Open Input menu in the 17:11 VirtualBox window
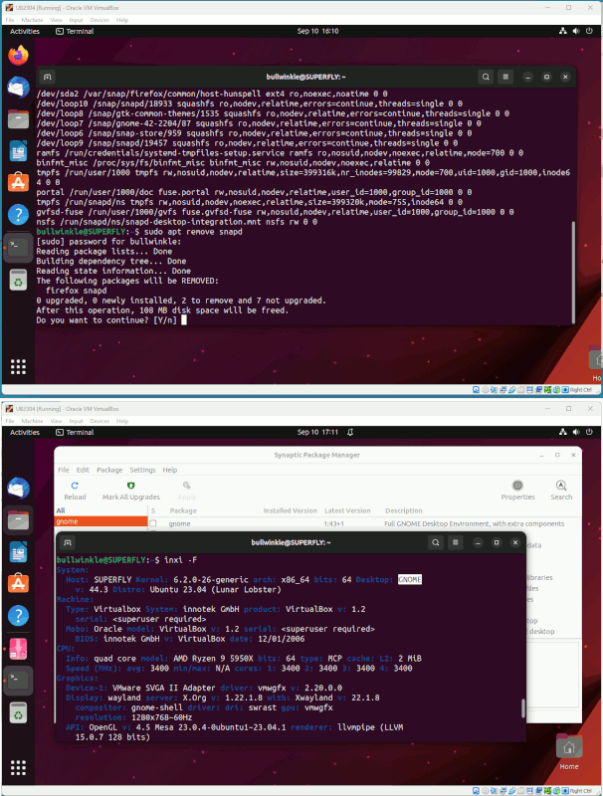This screenshot has width=603, height=796. pyautogui.click(x=77, y=421)
